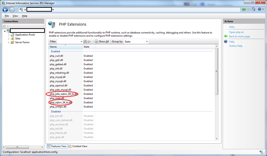Click the Application Pools icon in tree
The width and height of the screenshot is (267, 156).
click(x=12, y=35)
